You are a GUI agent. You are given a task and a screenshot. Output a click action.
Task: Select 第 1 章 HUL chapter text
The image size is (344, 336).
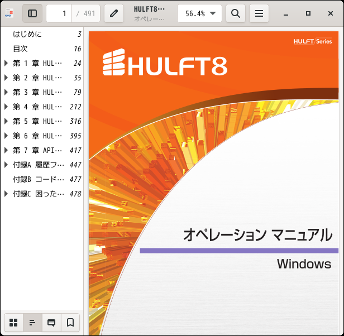pyautogui.click(x=37, y=63)
